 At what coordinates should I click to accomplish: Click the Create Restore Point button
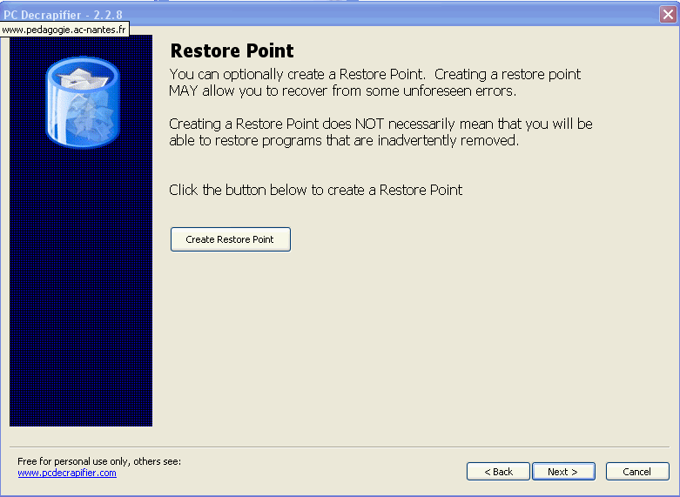pyautogui.click(x=230, y=239)
